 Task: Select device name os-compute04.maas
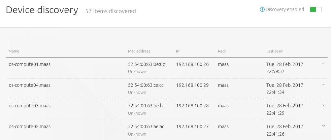(x=30, y=85)
